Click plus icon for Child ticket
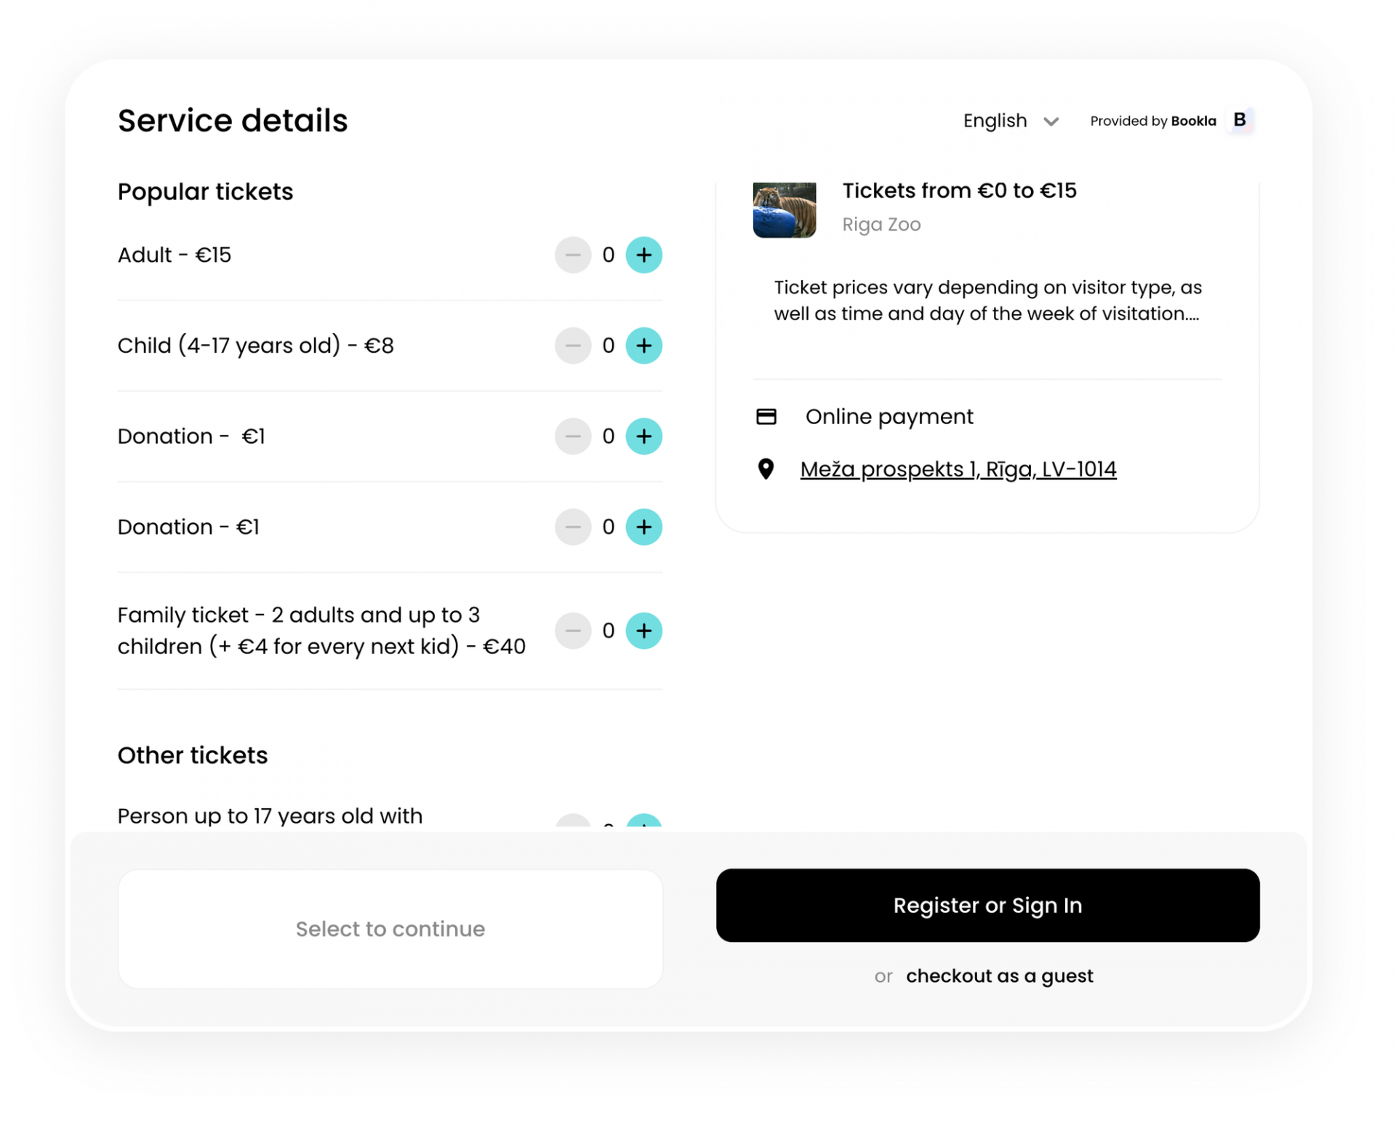The height and width of the screenshot is (1121, 1396). [x=644, y=346]
